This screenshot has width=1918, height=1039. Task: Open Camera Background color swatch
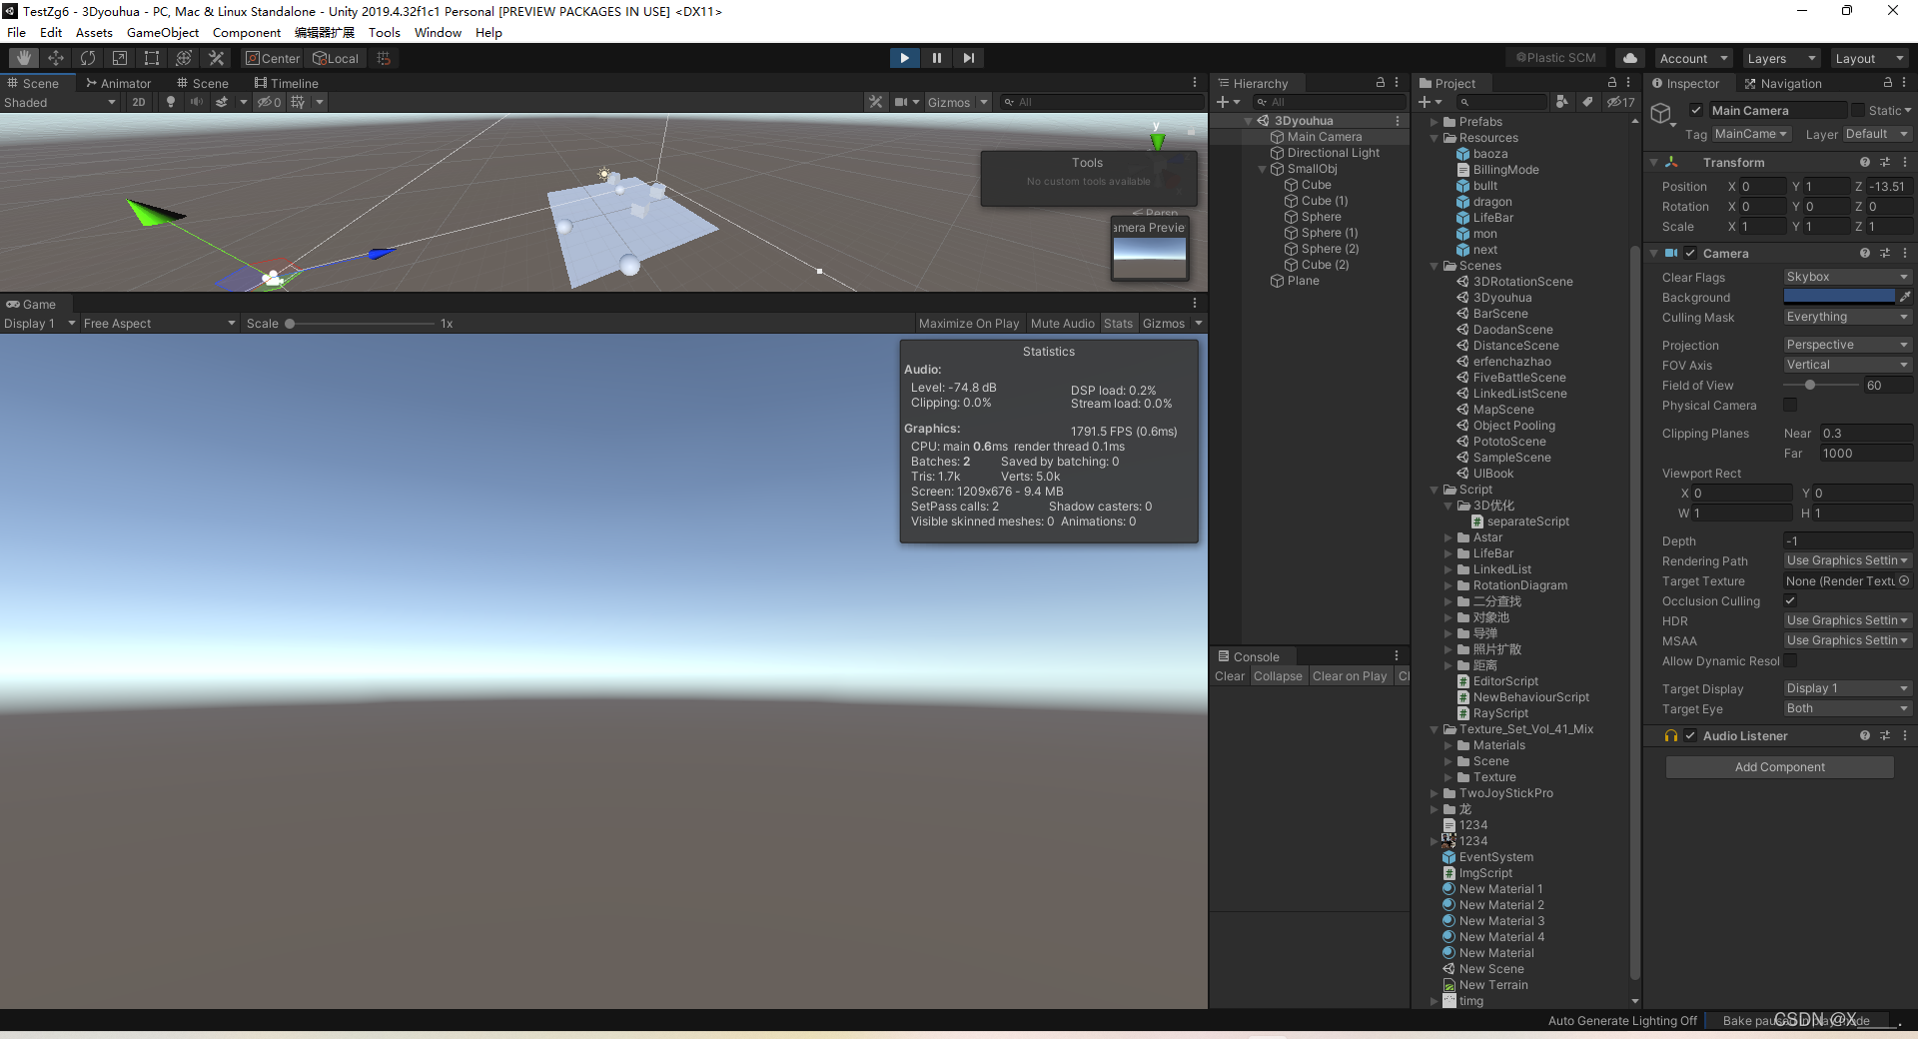tap(1839, 297)
